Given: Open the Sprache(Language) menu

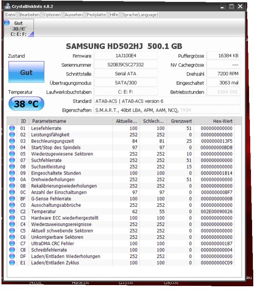Looking at the screenshot, I should click(x=140, y=15).
